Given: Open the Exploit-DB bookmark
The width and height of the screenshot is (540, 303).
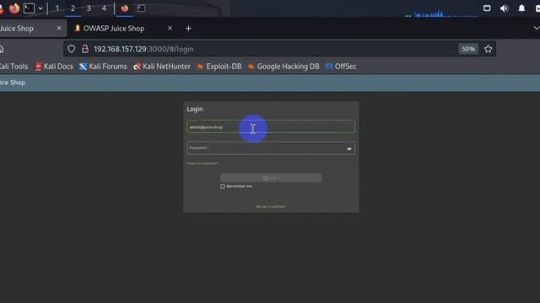Looking at the screenshot, I should (219, 66).
